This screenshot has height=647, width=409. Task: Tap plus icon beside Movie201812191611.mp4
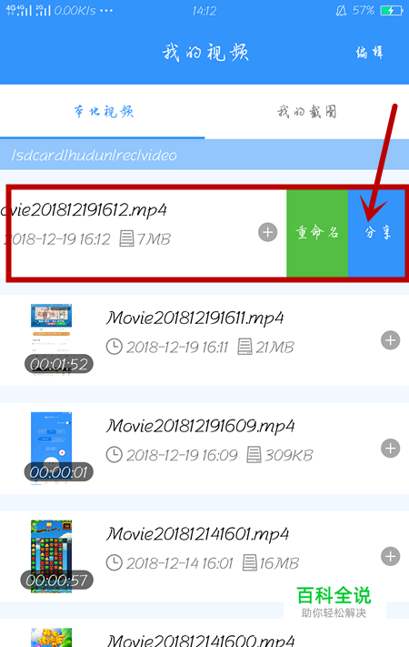[390, 340]
